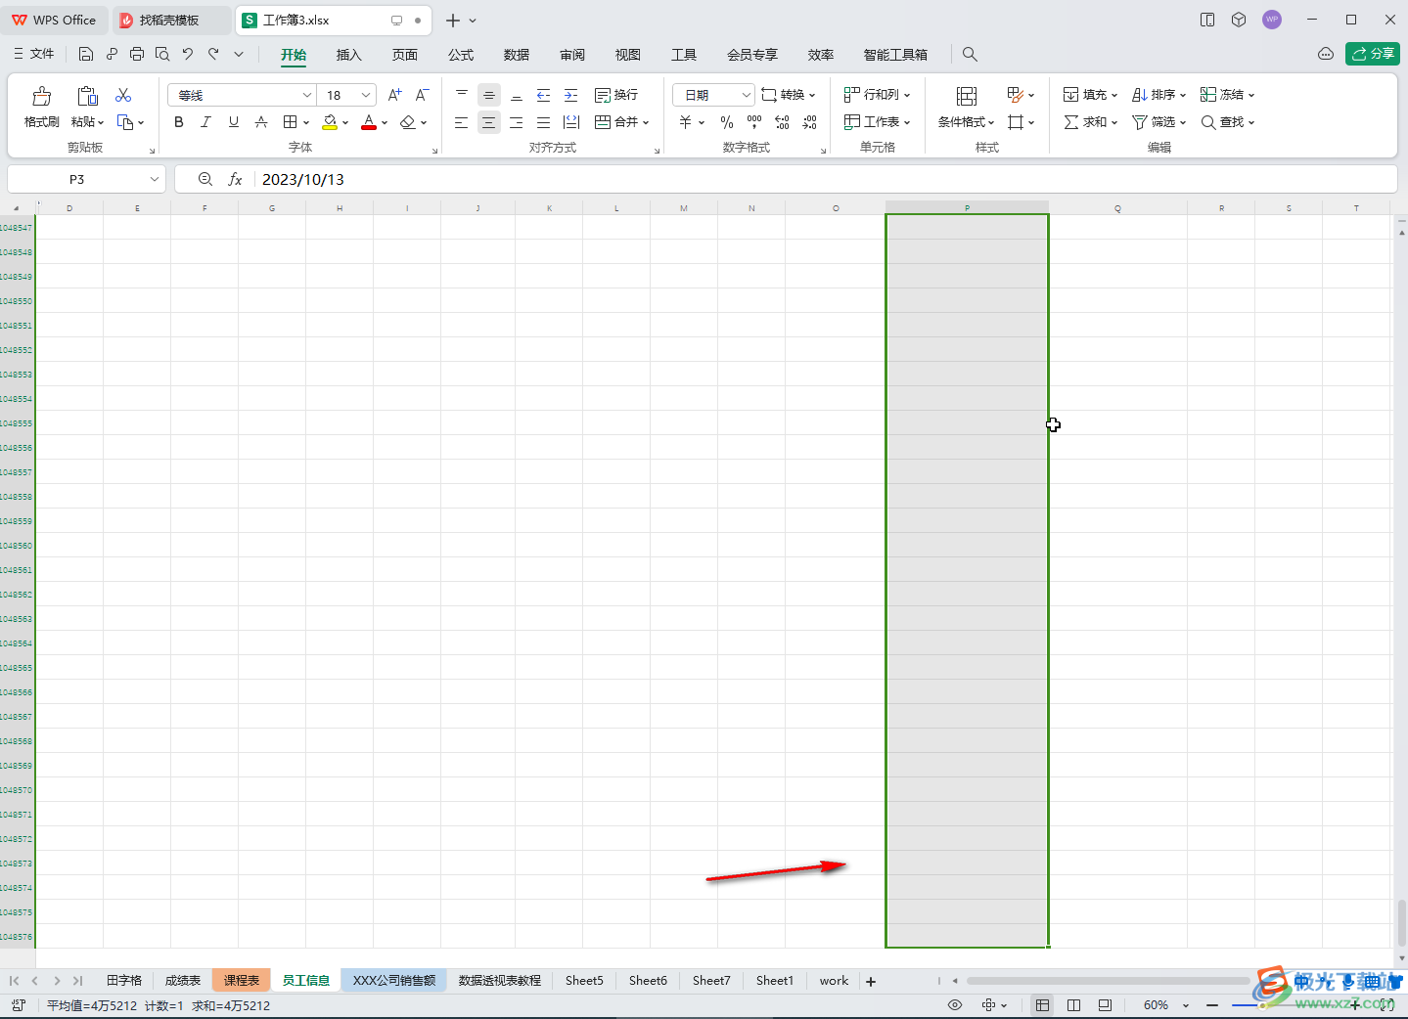Click the Conditional formatting (条件格式) icon

pos(966,96)
